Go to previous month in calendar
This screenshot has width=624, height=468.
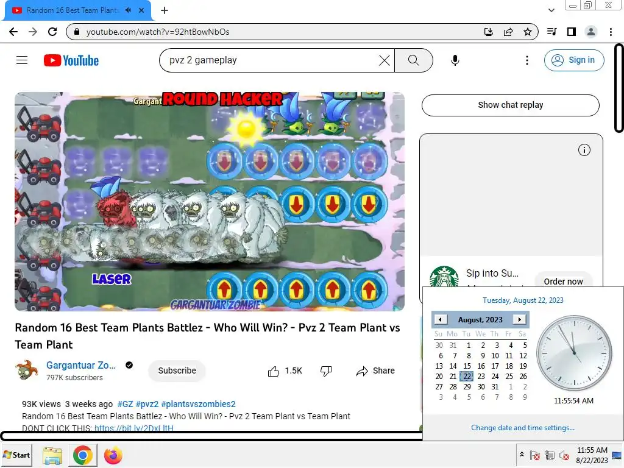tap(440, 319)
